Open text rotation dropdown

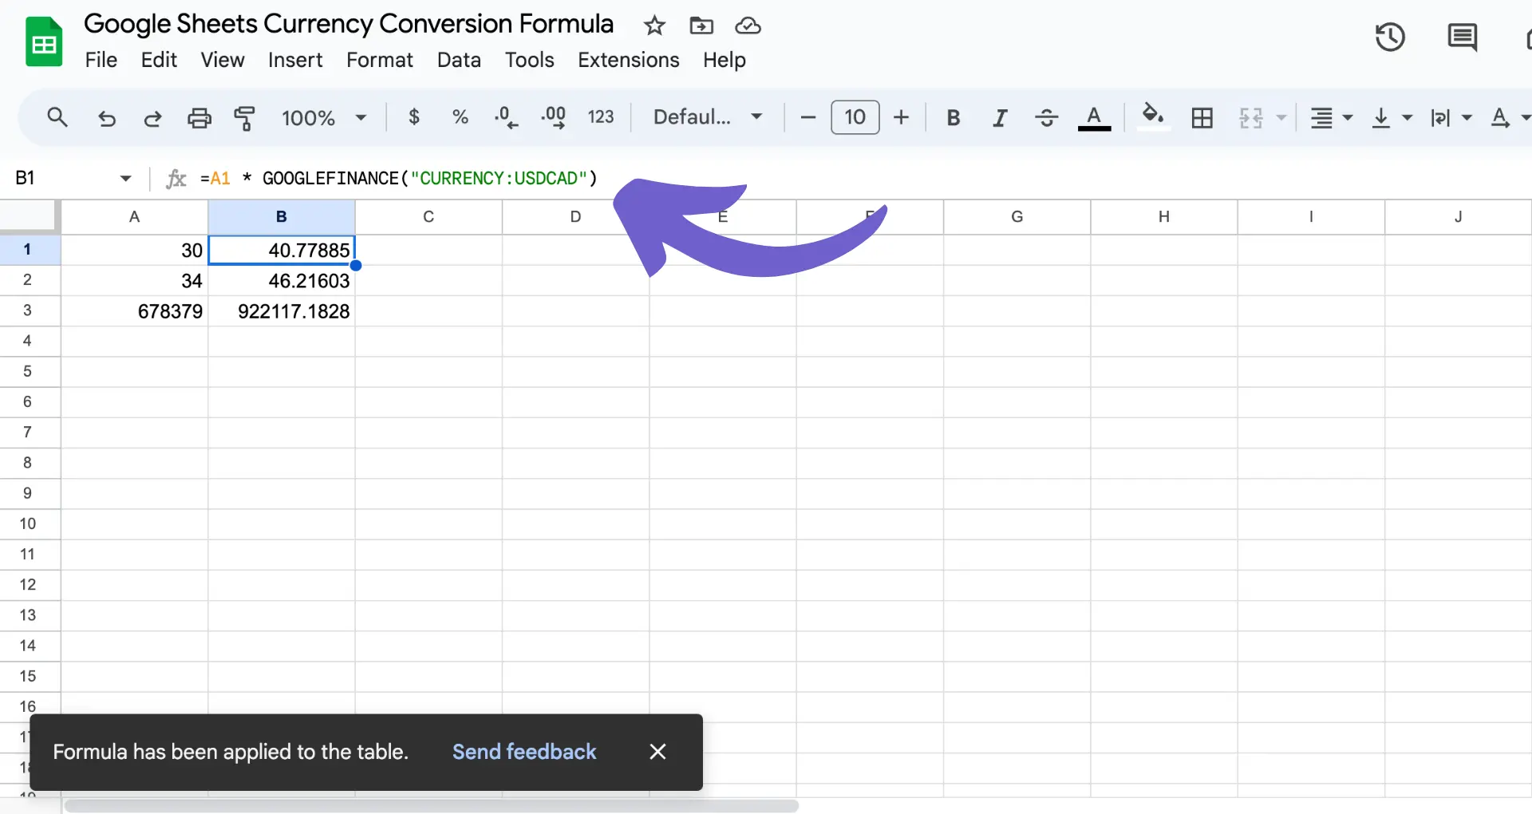click(1510, 118)
